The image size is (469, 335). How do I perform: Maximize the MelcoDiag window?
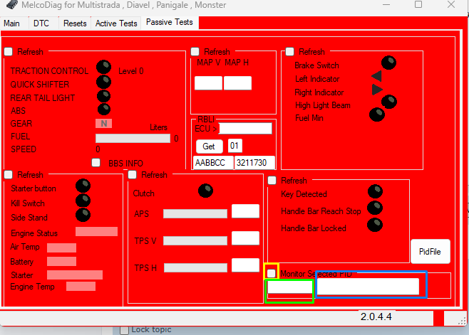418,4
